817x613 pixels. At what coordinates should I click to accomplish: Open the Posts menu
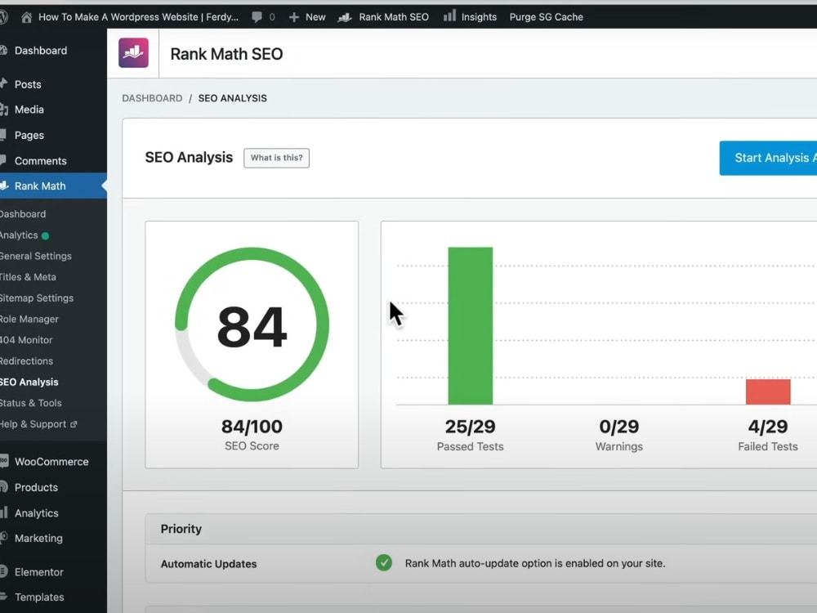28,84
